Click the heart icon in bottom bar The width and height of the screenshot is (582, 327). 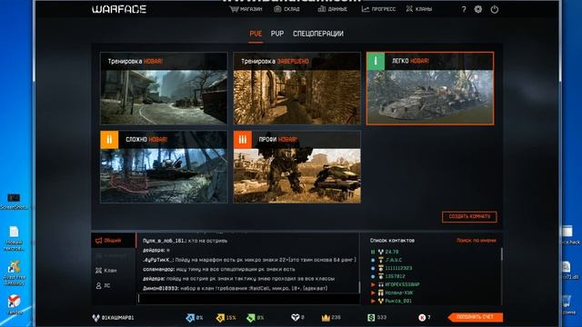295,317
